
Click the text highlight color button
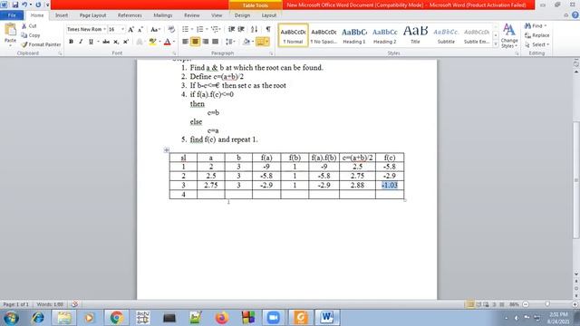pyautogui.click(x=152, y=42)
